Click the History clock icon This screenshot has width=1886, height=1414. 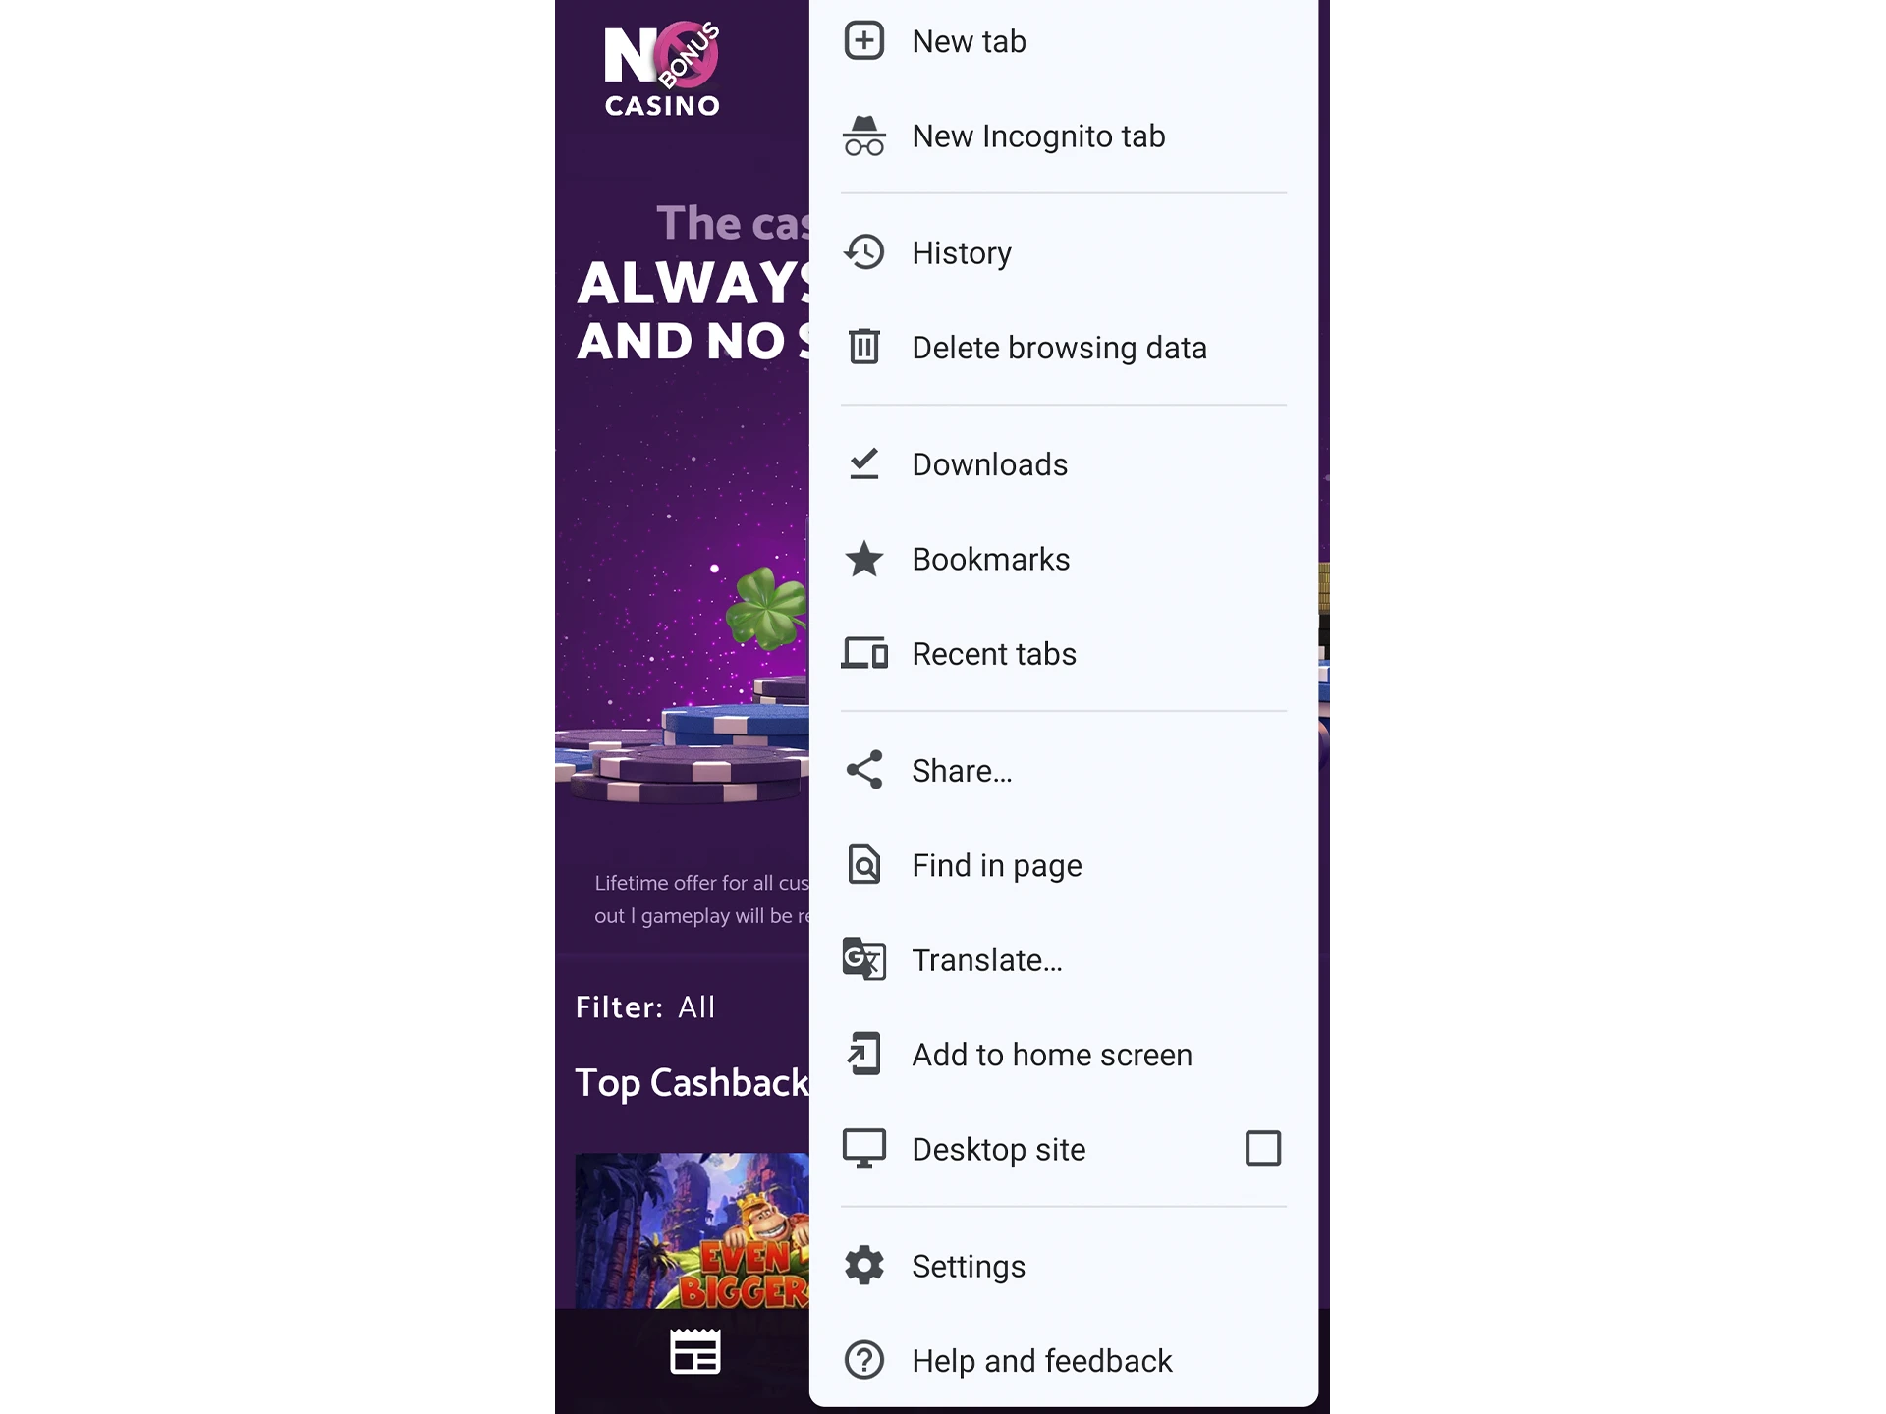click(x=865, y=252)
